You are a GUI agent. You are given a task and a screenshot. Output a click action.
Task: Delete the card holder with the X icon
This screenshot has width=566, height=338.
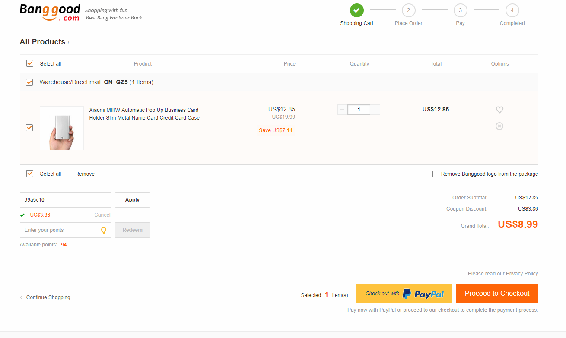tap(499, 126)
